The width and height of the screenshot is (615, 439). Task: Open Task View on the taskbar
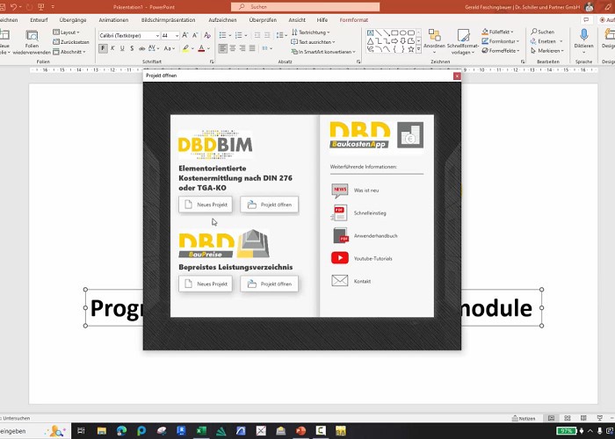[81, 431]
